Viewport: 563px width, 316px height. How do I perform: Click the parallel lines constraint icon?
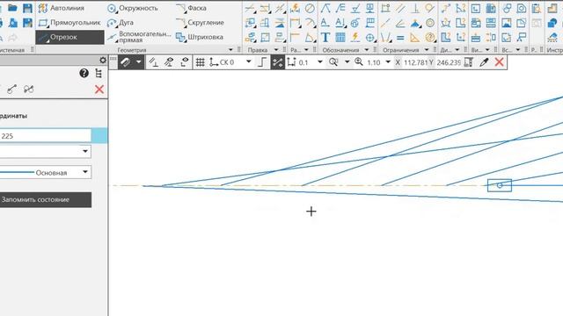(x=400, y=8)
